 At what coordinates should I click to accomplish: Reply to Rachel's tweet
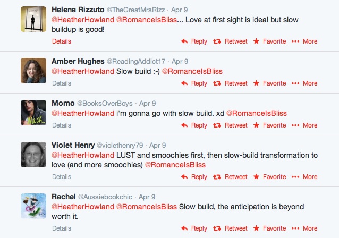click(194, 228)
